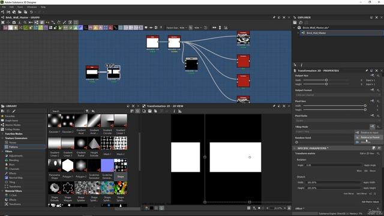Click the Vertical Mirror button
Viewport: 384px width, 216px height.
pyautogui.click(x=361, y=194)
